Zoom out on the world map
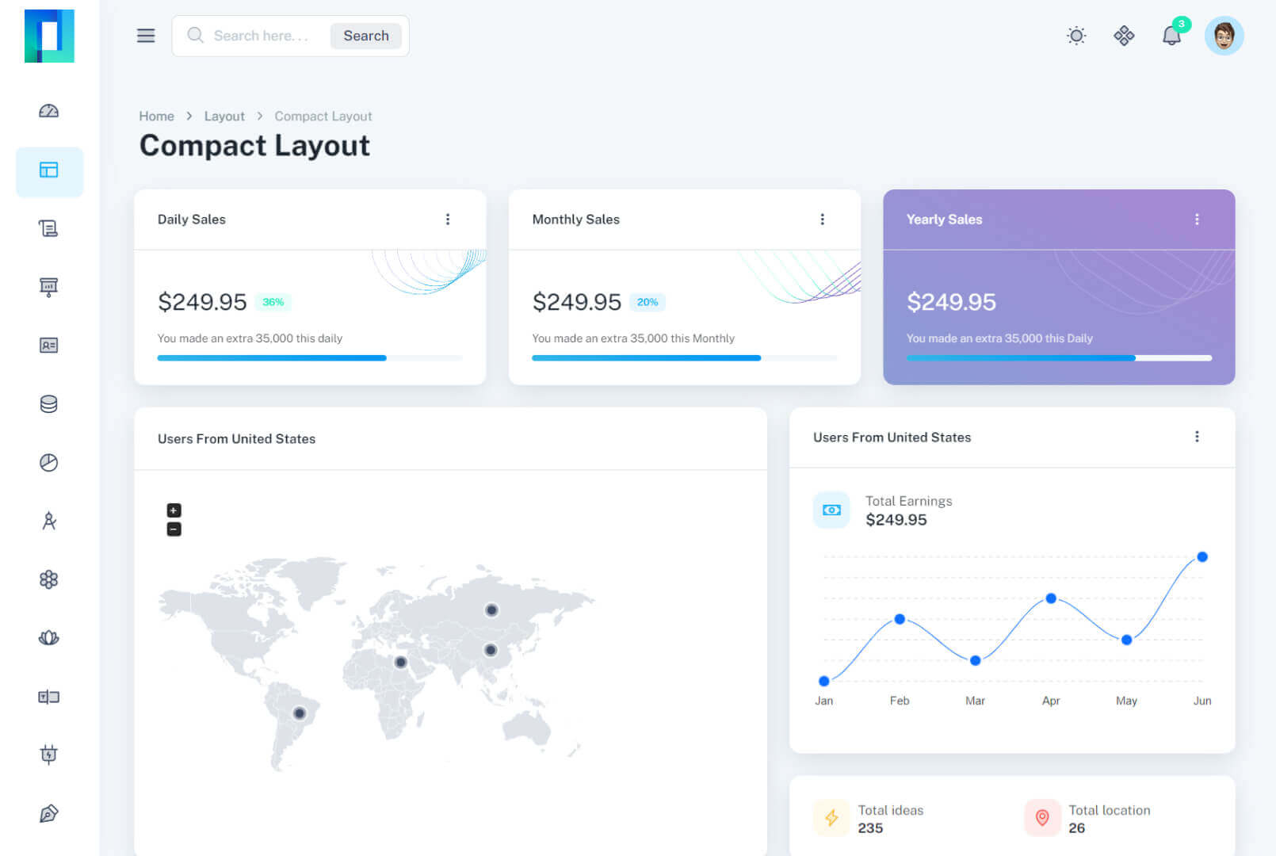 tap(174, 529)
